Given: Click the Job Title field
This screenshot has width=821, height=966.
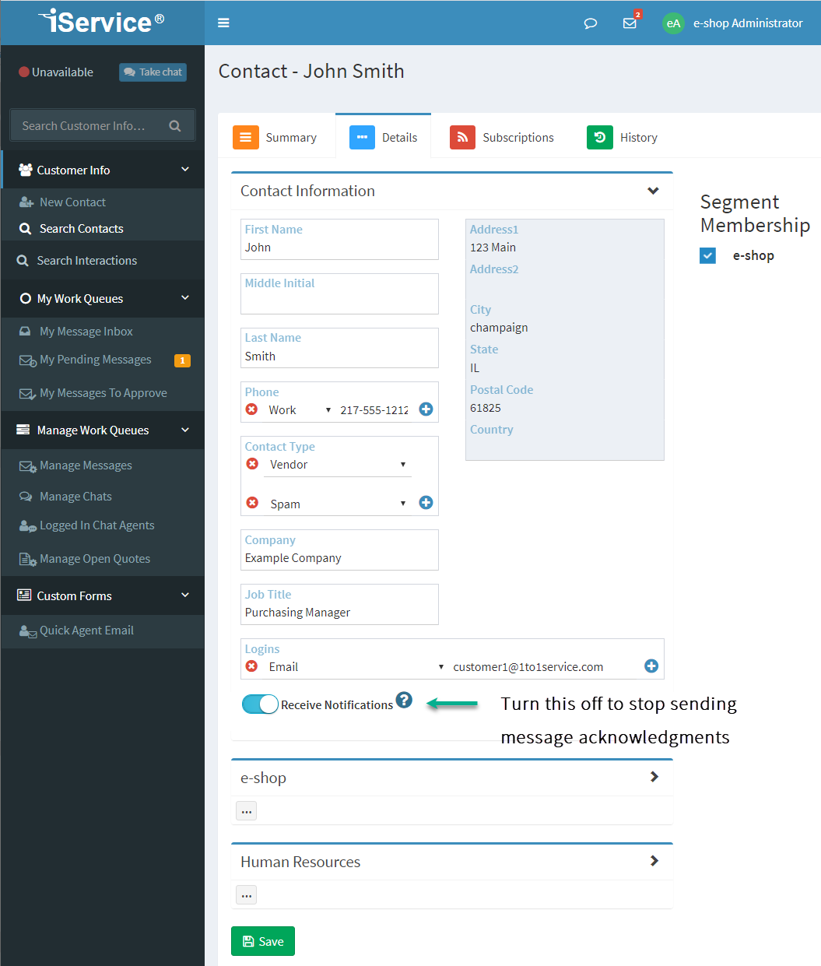Looking at the screenshot, I should tap(339, 604).
